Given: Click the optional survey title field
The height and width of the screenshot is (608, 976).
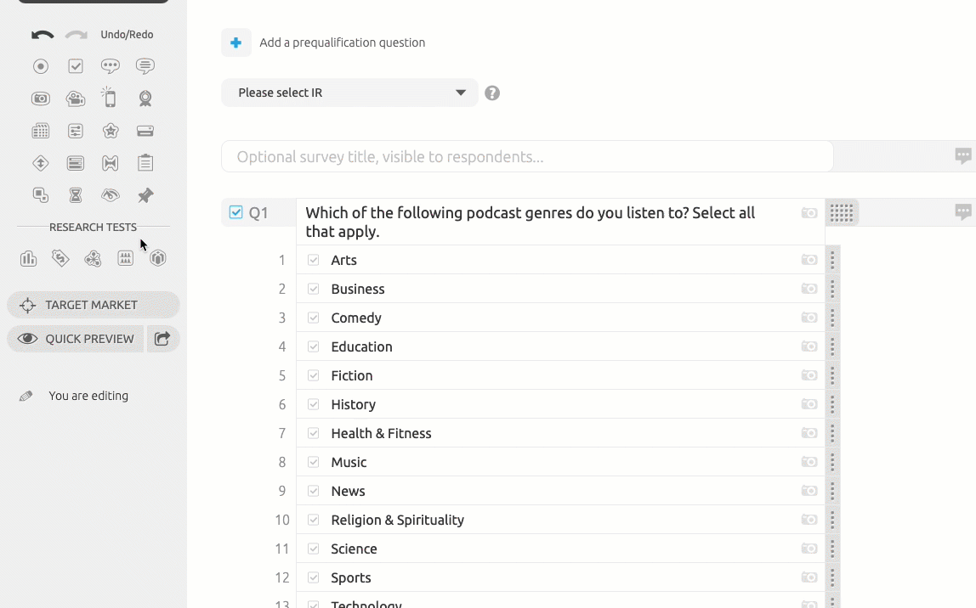Looking at the screenshot, I should pos(527,156).
